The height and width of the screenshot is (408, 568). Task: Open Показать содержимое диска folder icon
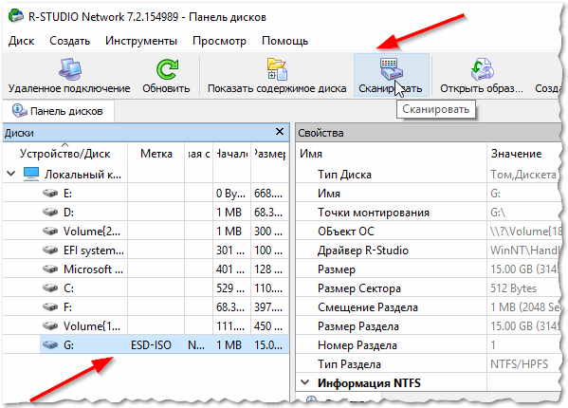[277, 69]
